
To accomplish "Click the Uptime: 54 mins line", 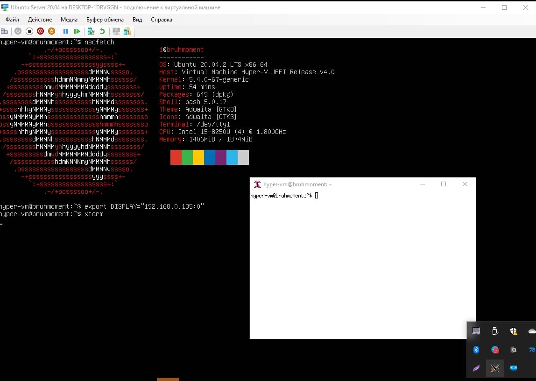I will coord(187,87).
